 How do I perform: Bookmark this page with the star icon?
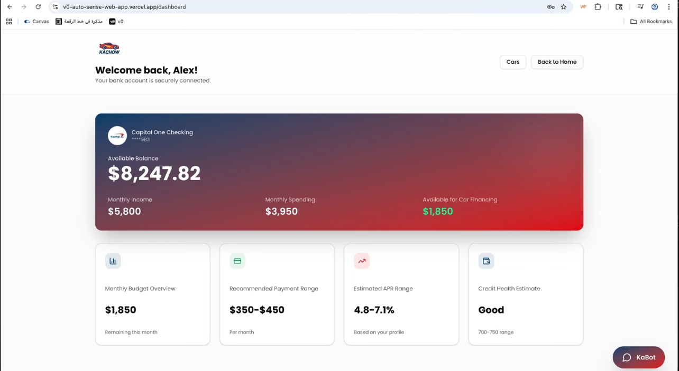click(564, 7)
